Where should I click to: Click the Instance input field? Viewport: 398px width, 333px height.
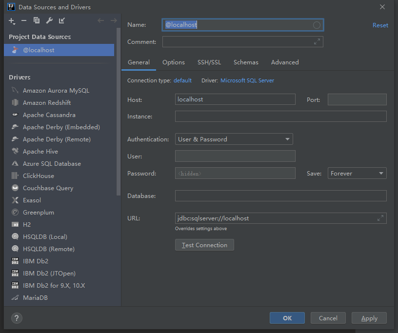pyautogui.click(x=281, y=116)
